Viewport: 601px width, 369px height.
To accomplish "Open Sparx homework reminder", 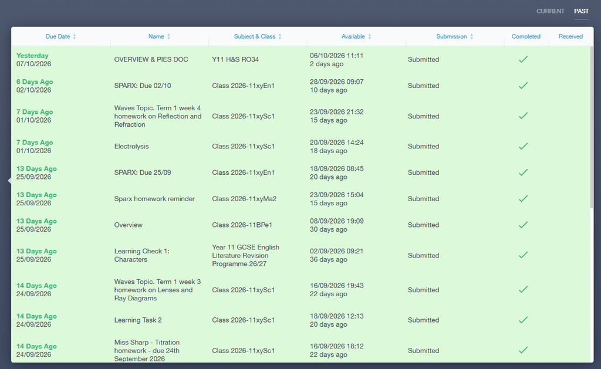I will [154, 198].
